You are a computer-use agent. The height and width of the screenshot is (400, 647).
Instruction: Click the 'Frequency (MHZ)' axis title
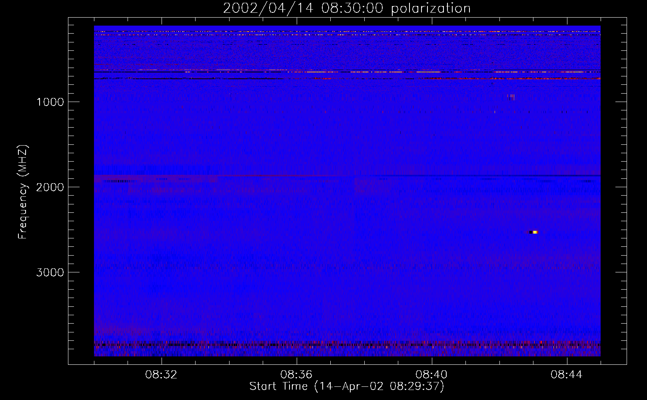[22, 192]
